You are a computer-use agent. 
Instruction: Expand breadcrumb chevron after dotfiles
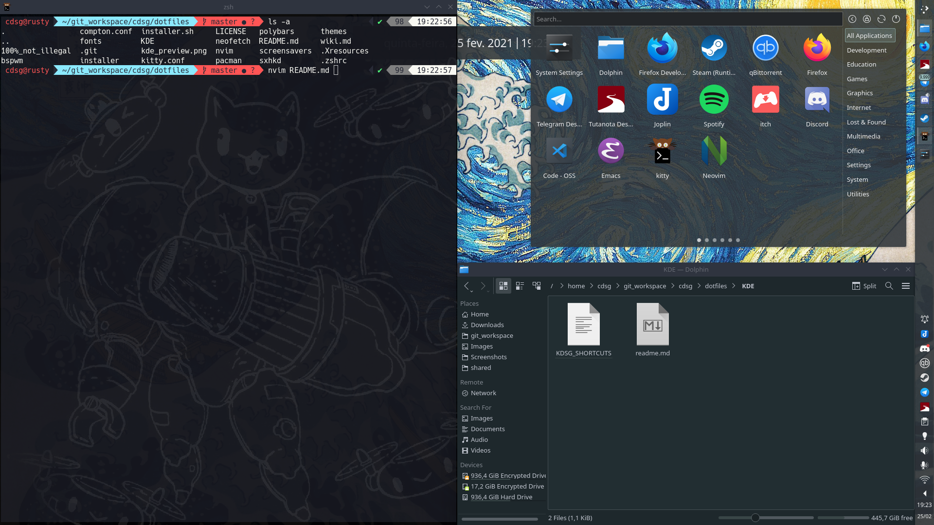[x=734, y=286]
